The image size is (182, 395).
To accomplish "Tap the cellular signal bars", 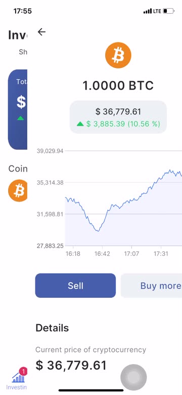I will (x=148, y=11).
